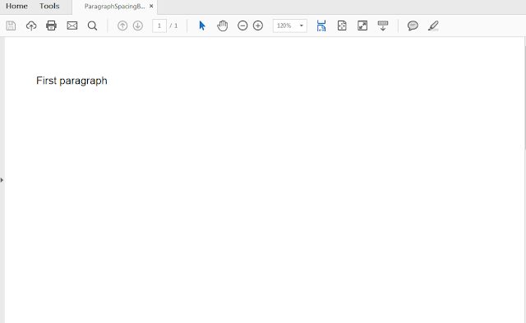
Task: Click the Save file icon
Action: [x=11, y=25]
